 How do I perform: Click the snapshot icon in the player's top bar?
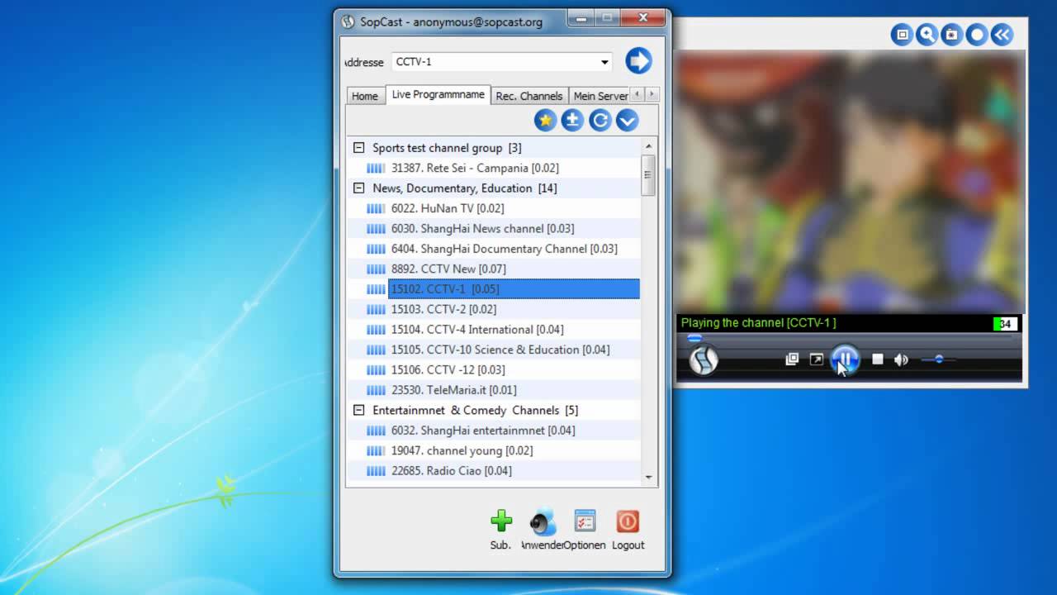(951, 35)
